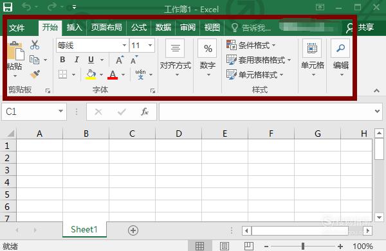Screen dimensions: 386x251
Task: Open 单元格样式 menu
Action: pos(255,74)
